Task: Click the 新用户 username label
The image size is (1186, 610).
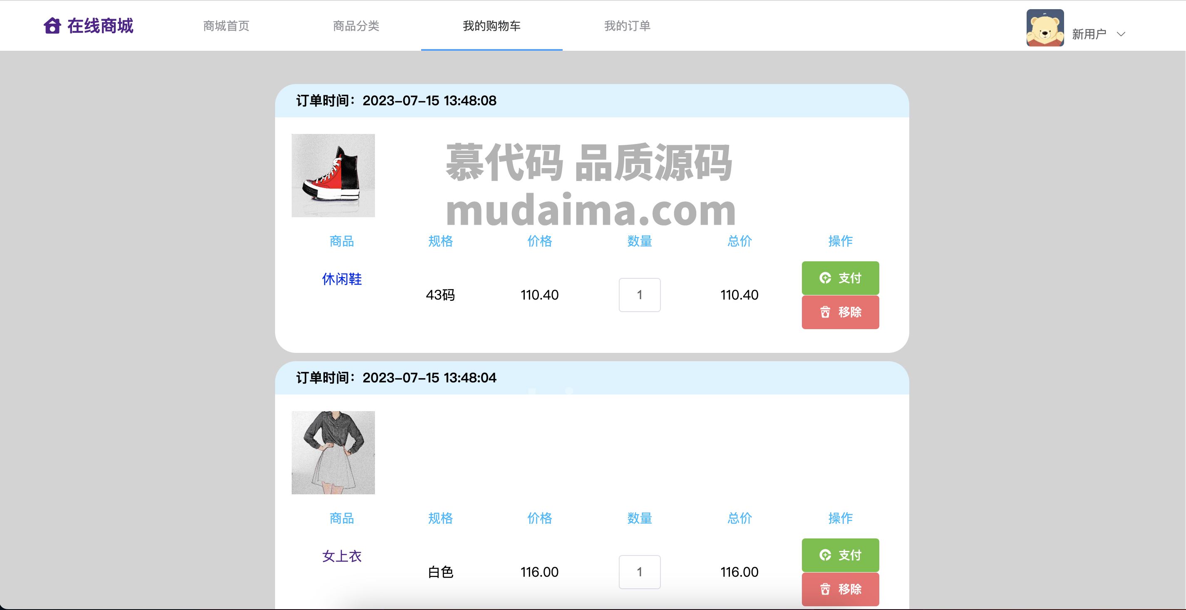Action: (x=1089, y=34)
